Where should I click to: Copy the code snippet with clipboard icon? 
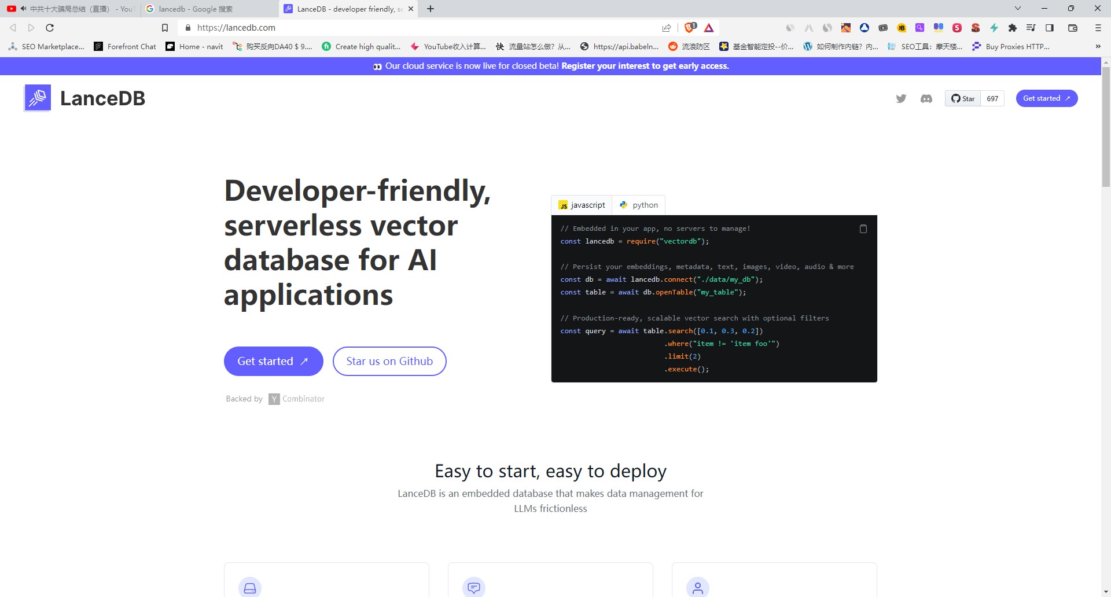[863, 229]
